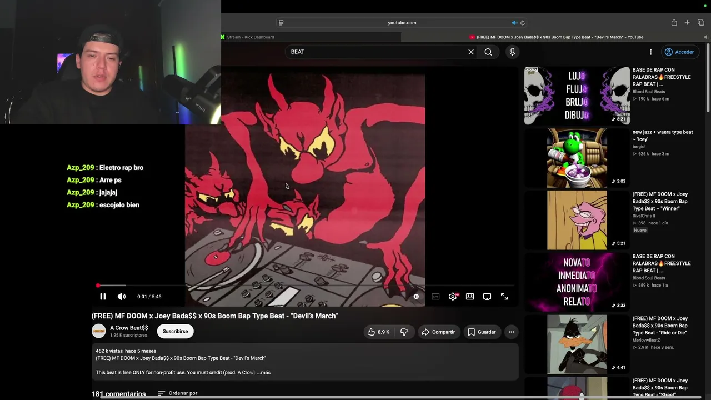The image size is (711, 400).
Task: Open the "Ride or Die" beat thumbnail
Action: tap(577, 345)
